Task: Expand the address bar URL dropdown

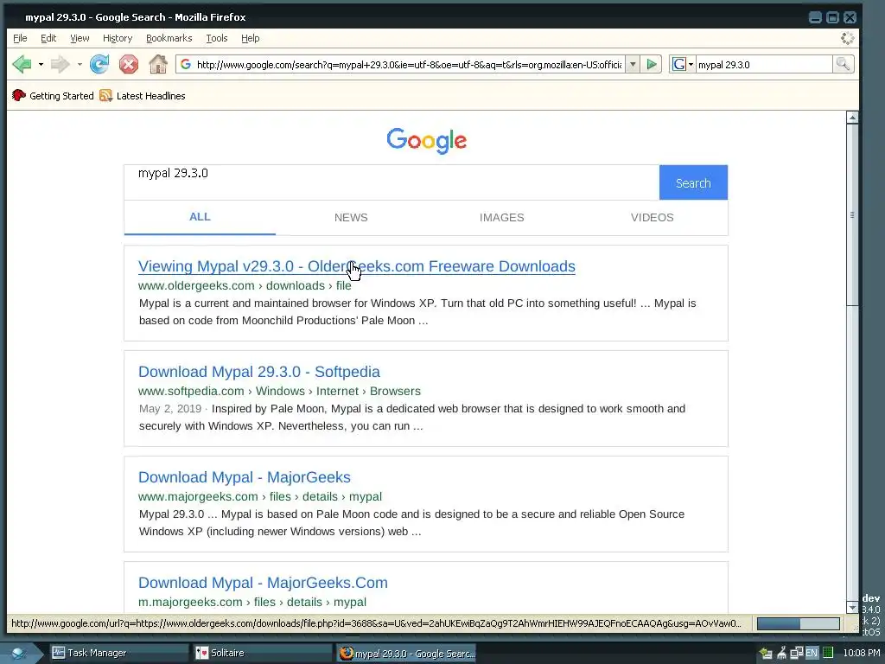Action: coord(633,64)
